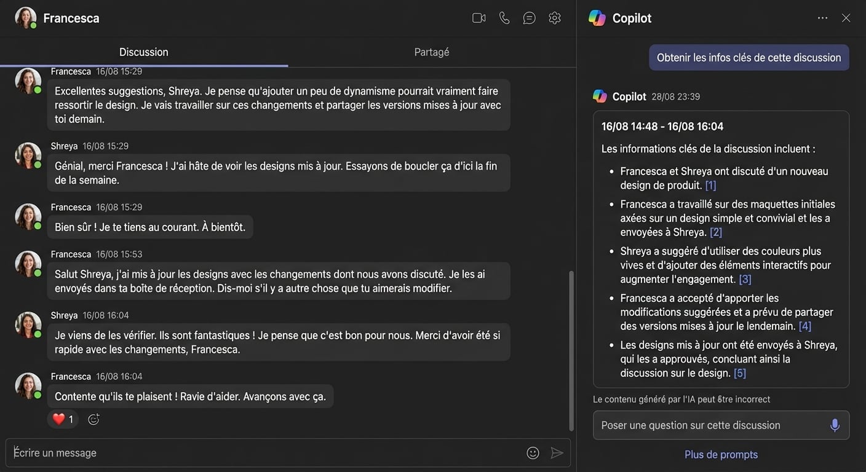866x472 pixels.
Task: Switch to the Discussion tab
Action: click(x=143, y=52)
